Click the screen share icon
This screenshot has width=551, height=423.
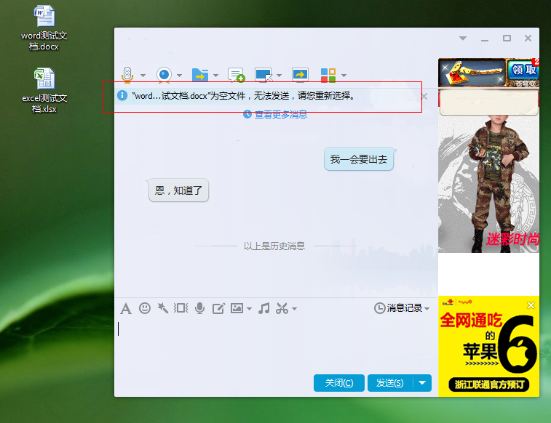(x=300, y=75)
